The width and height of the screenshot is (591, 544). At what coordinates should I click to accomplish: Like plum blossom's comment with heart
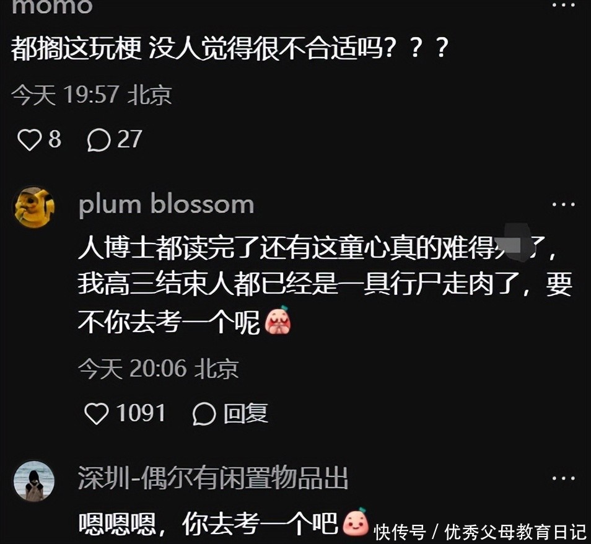96,413
